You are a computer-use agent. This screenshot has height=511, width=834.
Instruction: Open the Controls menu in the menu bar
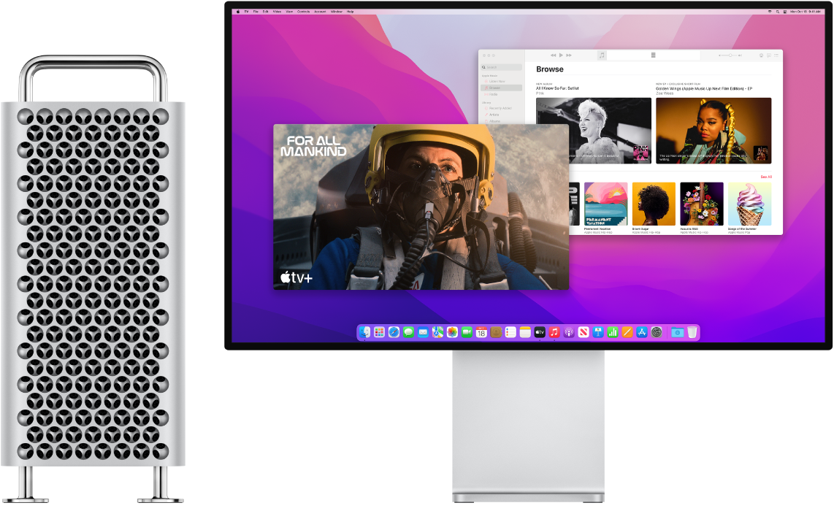coord(303,12)
